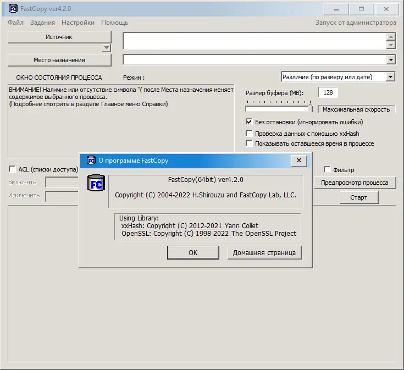Click the Предпросмотр процесса button
The height and width of the screenshot is (370, 404).
coord(355,183)
